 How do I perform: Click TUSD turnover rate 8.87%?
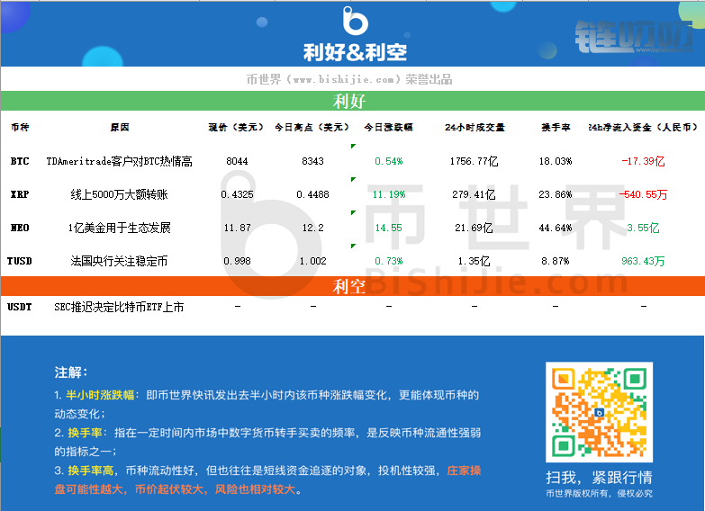coord(556,261)
